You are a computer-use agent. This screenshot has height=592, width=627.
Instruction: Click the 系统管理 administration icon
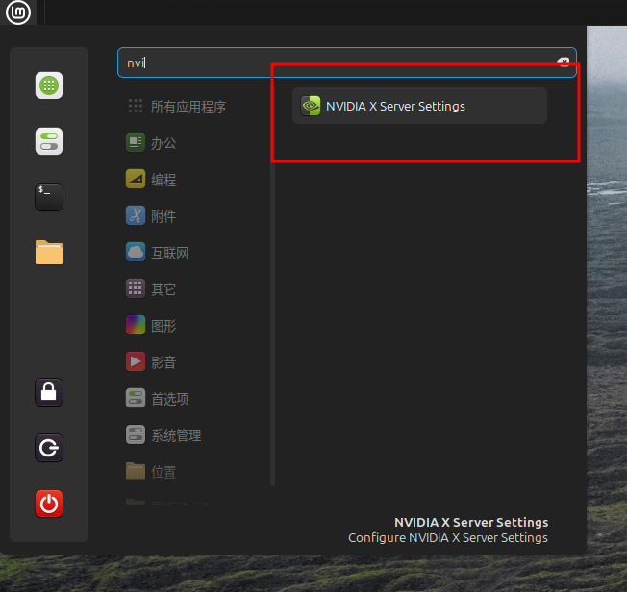136,435
